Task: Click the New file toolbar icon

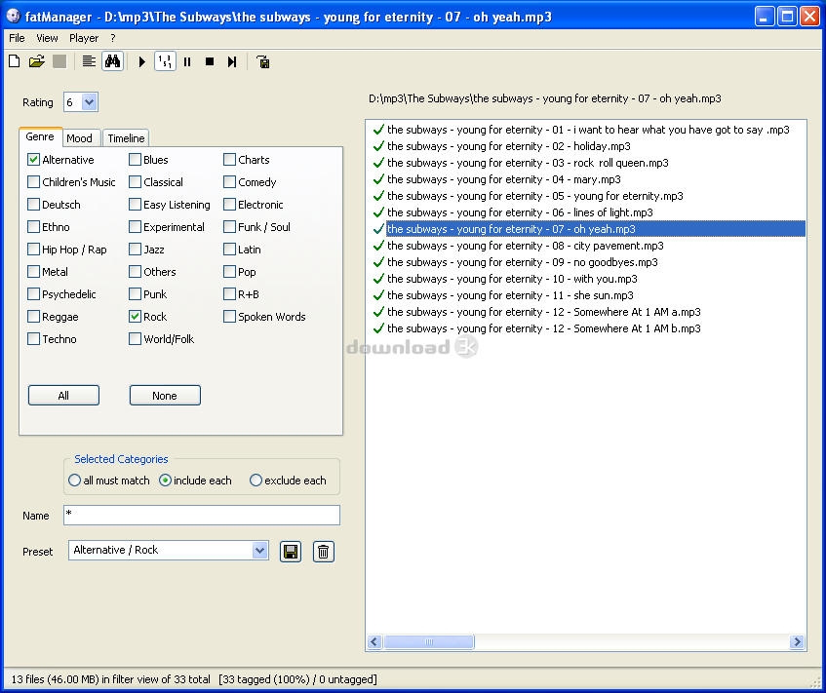Action: (x=14, y=61)
